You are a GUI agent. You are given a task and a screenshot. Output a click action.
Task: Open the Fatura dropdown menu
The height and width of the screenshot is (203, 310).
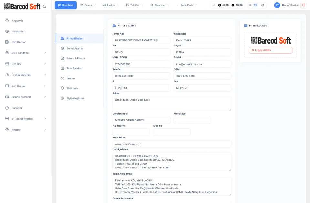[88, 5]
